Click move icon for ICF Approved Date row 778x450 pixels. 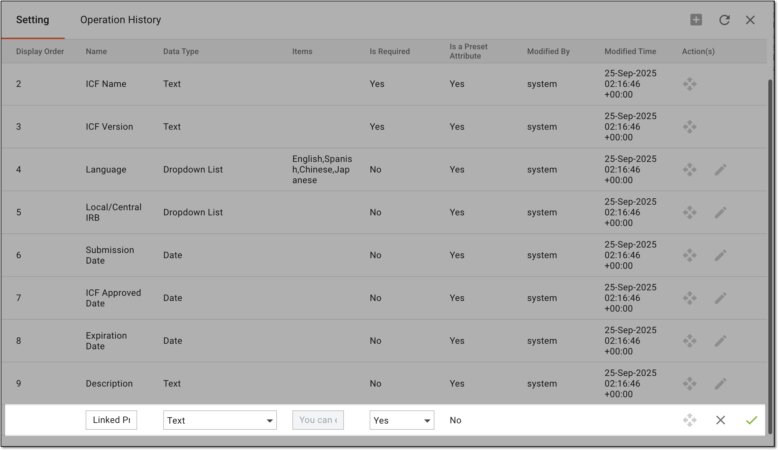(689, 298)
